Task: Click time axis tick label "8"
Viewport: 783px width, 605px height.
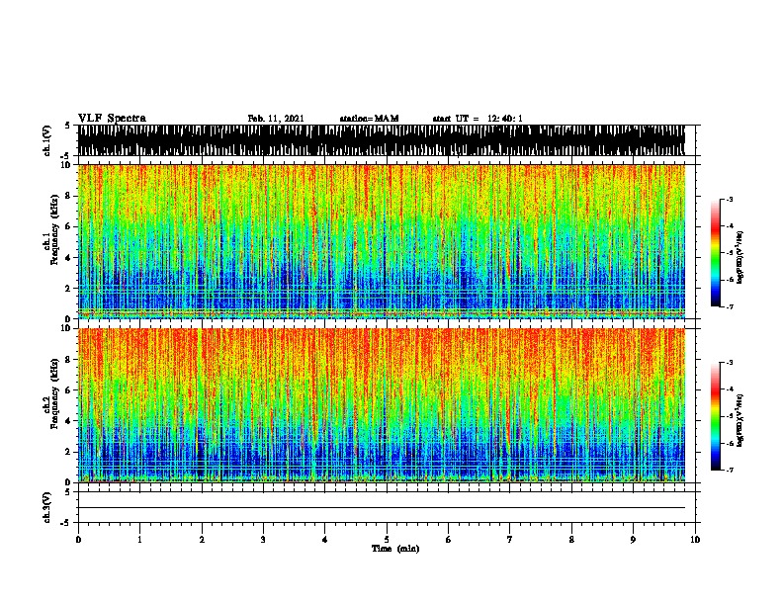Action: click(x=571, y=540)
